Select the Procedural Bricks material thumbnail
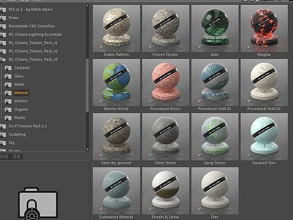Image resolution: width=293 pixels, height=220 pixels. point(166,82)
